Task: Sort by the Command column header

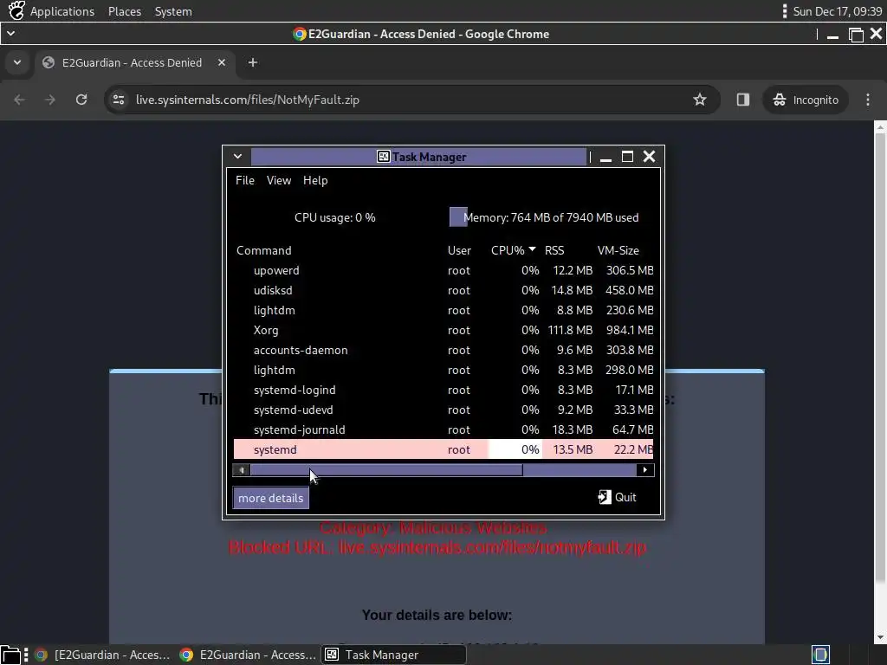Action: (263, 250)
